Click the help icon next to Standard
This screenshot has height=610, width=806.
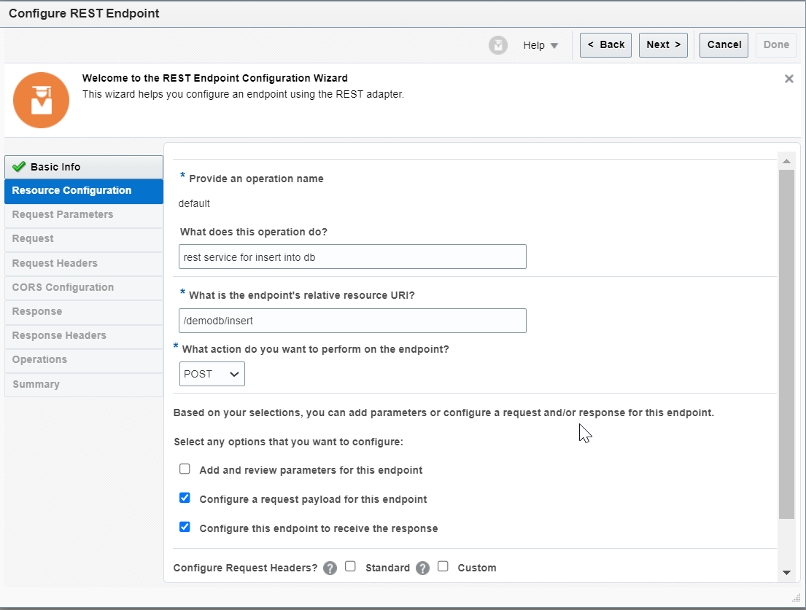tap(422, 568)
